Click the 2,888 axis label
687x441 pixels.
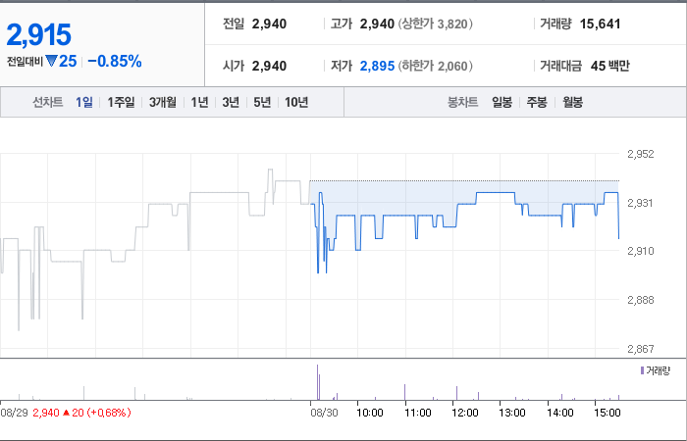tap(641, 300)
